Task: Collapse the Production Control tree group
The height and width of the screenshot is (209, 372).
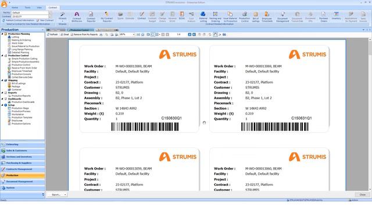Action: point(2,56)
